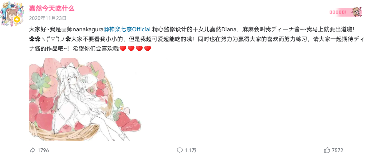Viewport: 365px width, 157px height.
Task: Open the 1.1万 comments count
Action: pos(190,150)
